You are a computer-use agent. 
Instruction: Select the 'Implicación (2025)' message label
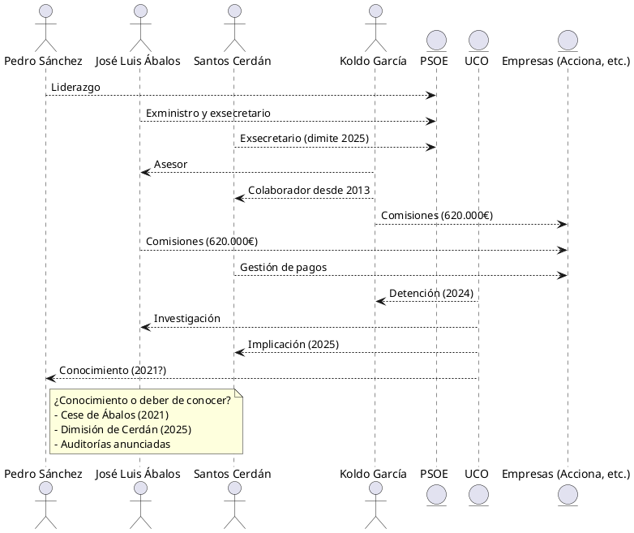[293, 344]
